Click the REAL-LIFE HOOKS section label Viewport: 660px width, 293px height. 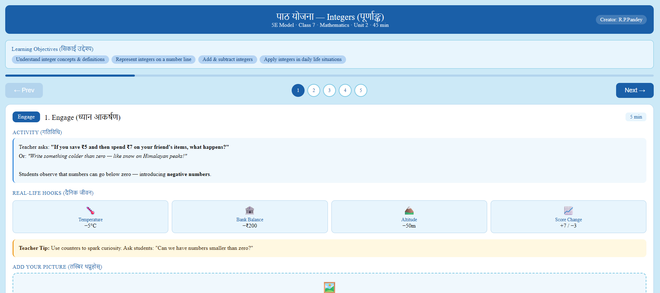[x=53, y=193]
